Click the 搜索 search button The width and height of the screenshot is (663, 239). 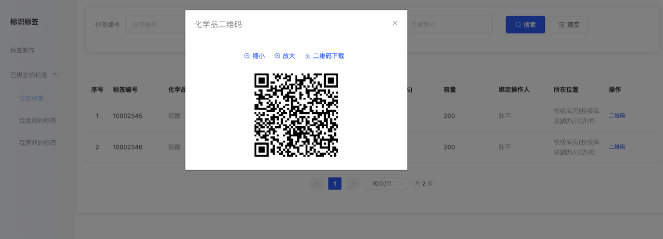pos(525,24)
